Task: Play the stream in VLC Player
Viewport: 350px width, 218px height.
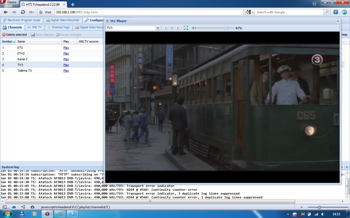Action: coord(166,28)
